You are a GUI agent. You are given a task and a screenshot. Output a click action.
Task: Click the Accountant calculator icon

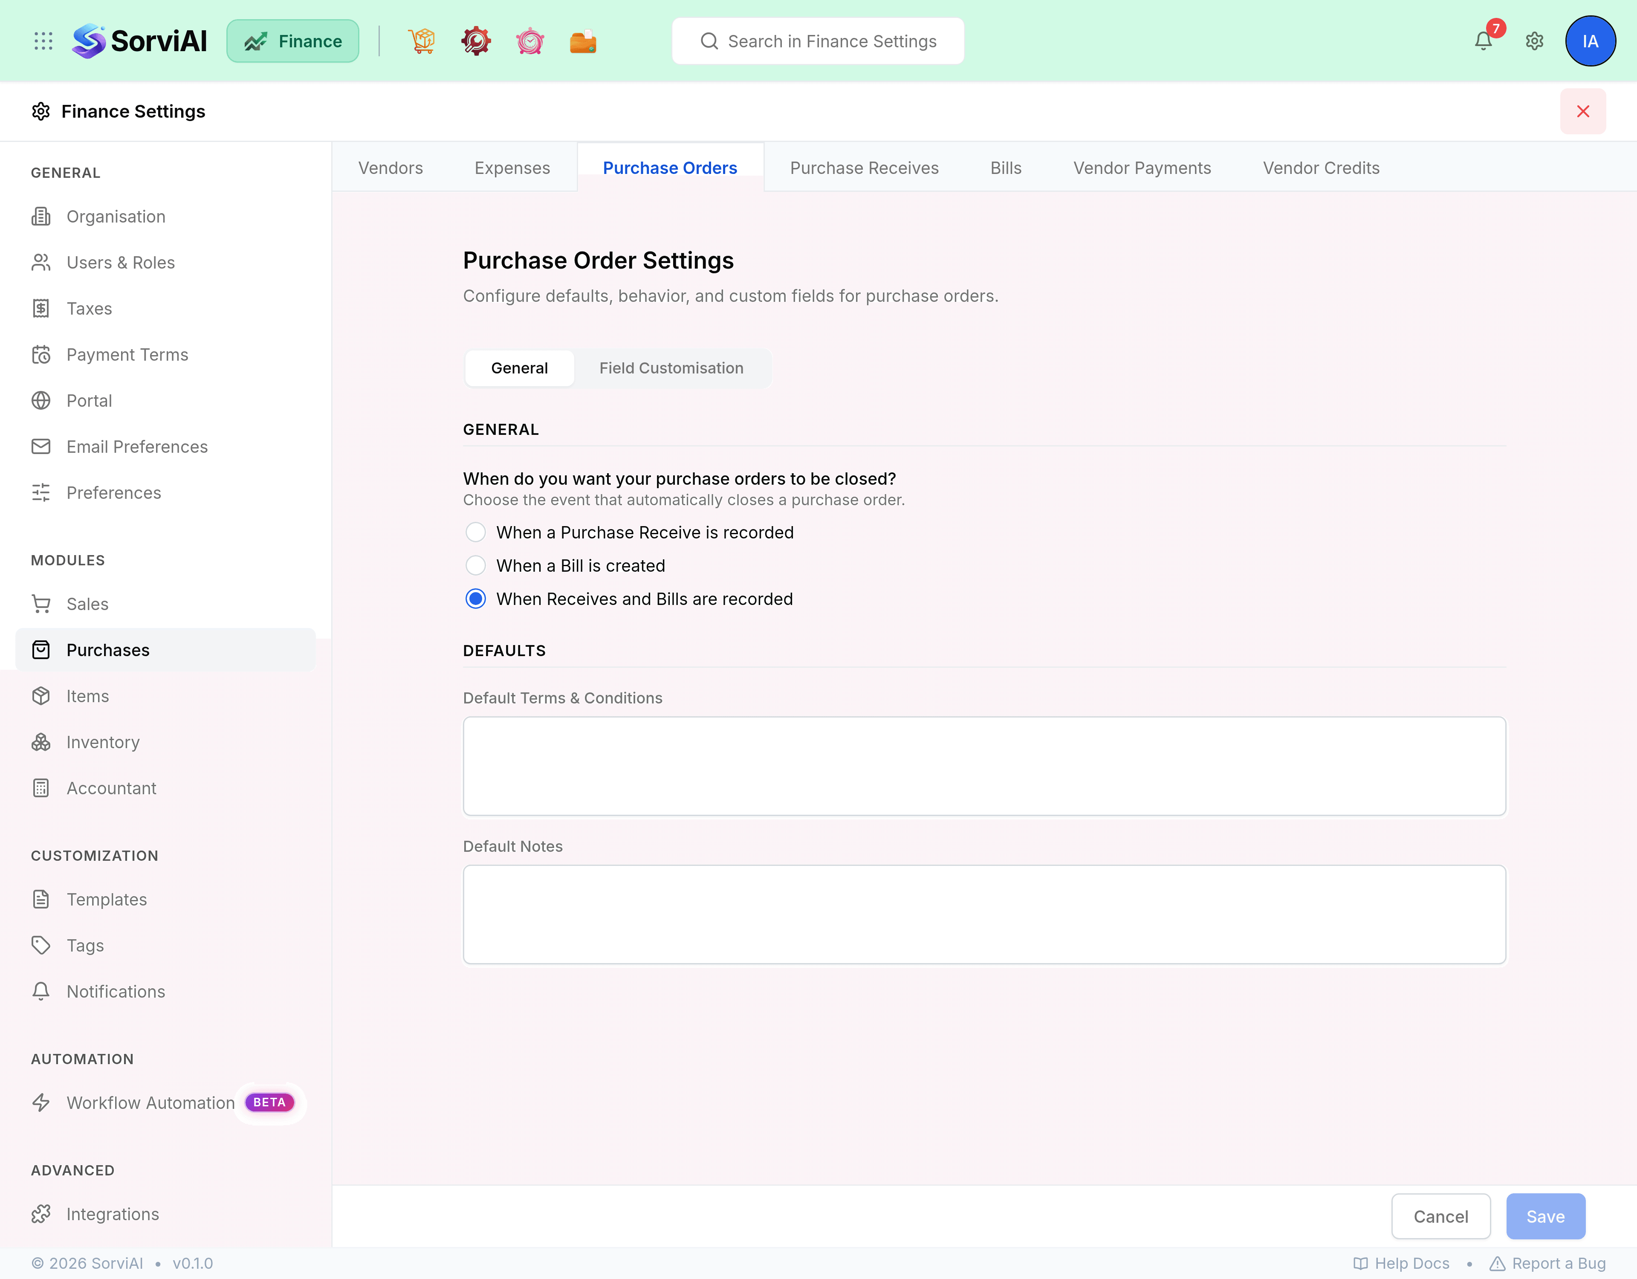[x=41, y=788]
